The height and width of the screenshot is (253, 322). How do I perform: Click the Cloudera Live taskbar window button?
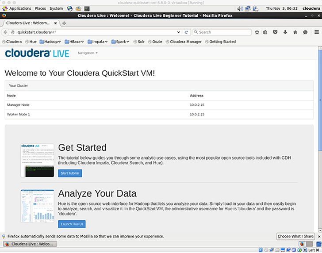point(30,244)
